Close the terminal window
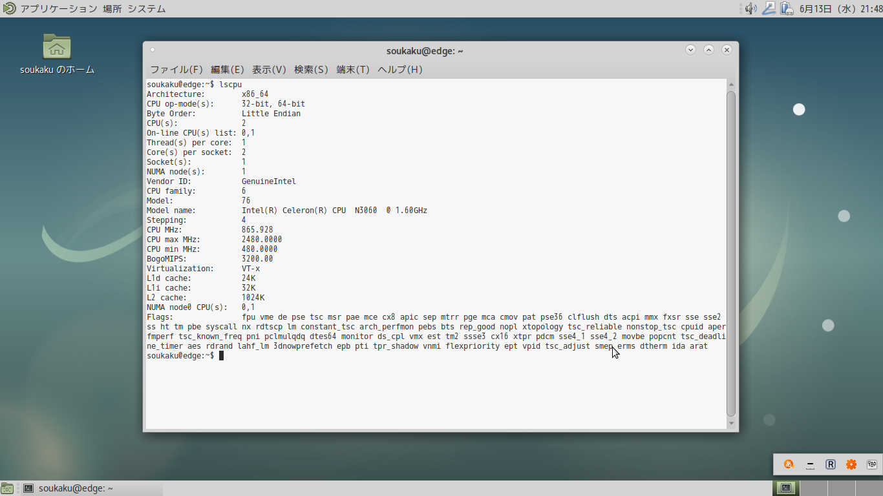This screenshot has width=883, height=496. pyautogui.click(x=727, y=50)
